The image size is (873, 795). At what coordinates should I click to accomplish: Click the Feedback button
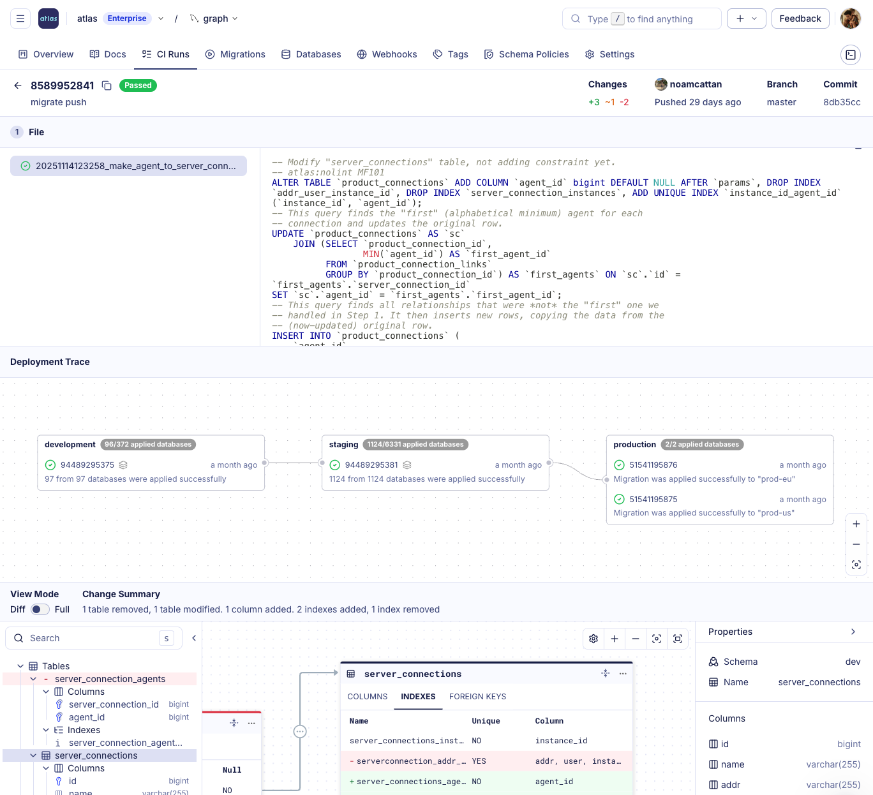pyautogui.click(x=800, y=19)
